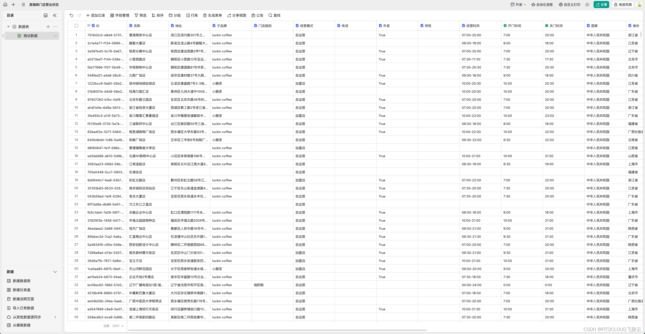
Task: Click the horizontal scrollbar at table bottom
Action: tap(277, 330)
